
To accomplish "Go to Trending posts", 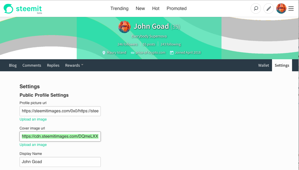I will [119, 8].
